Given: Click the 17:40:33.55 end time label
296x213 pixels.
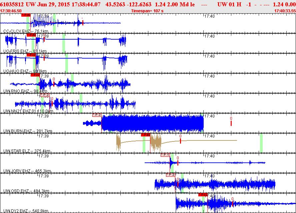Looking at the screenshot, I should (x=285, y=11).
